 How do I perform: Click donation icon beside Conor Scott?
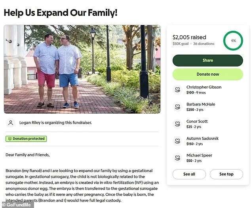pos(178,124)
